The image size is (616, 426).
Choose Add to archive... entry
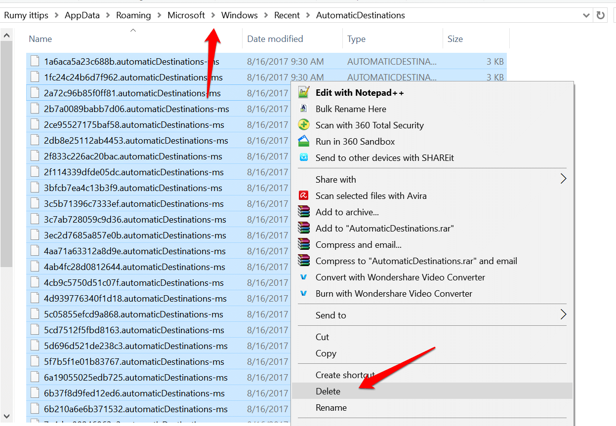click(432, 212)
